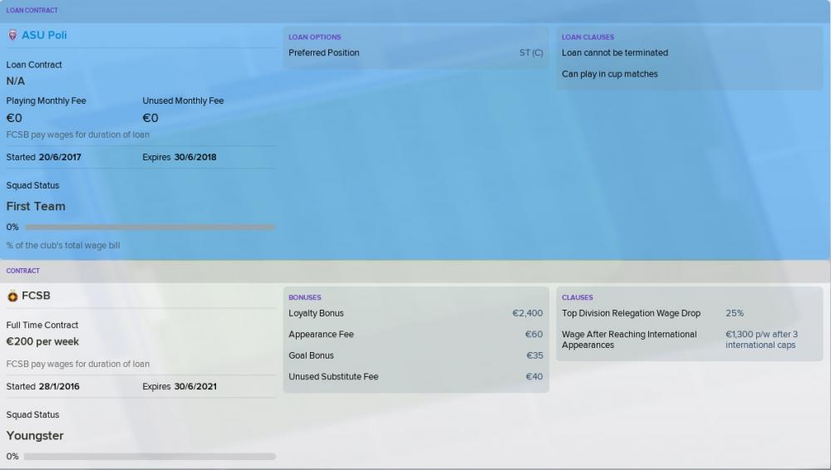Click the LOAN CLAUSES panel heading

click(x=588, y=37)
